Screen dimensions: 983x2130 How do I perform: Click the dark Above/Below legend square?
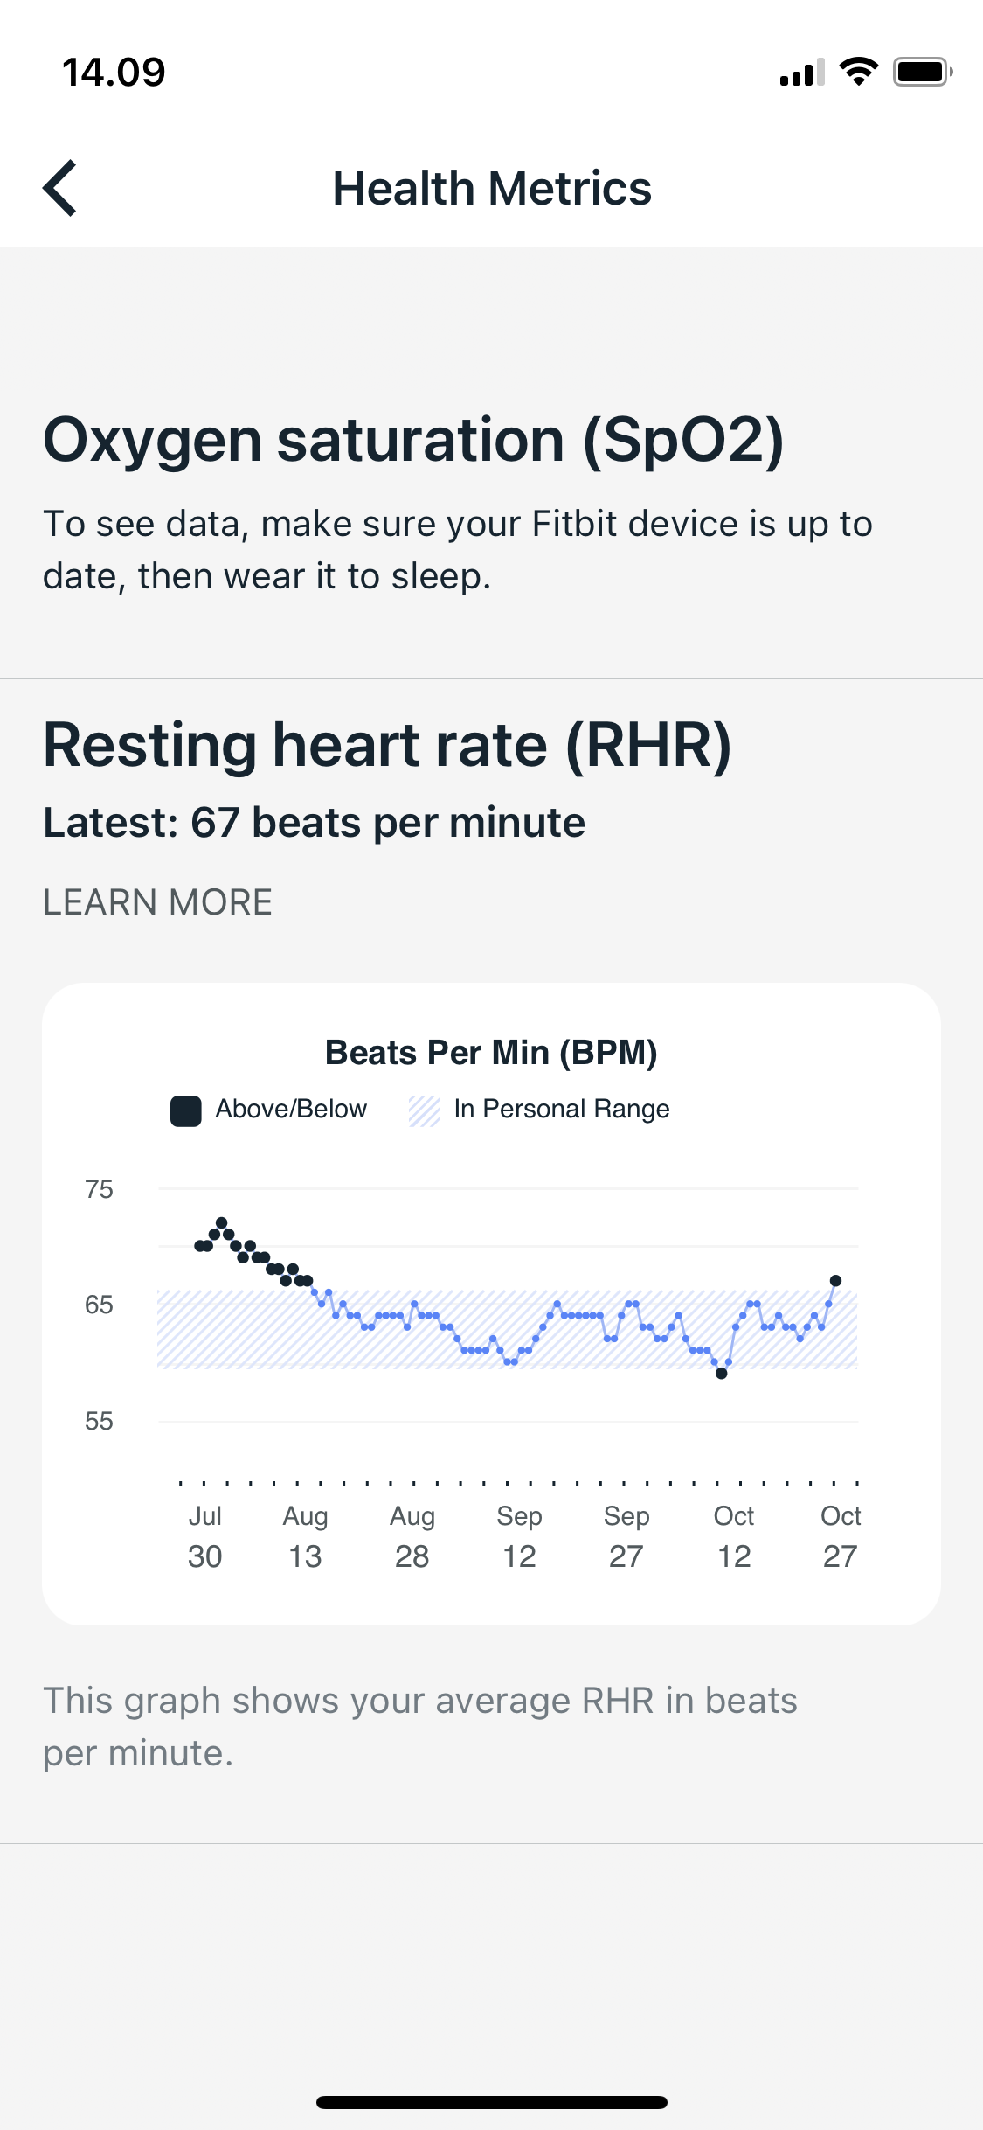click(x=185, y=1111)
